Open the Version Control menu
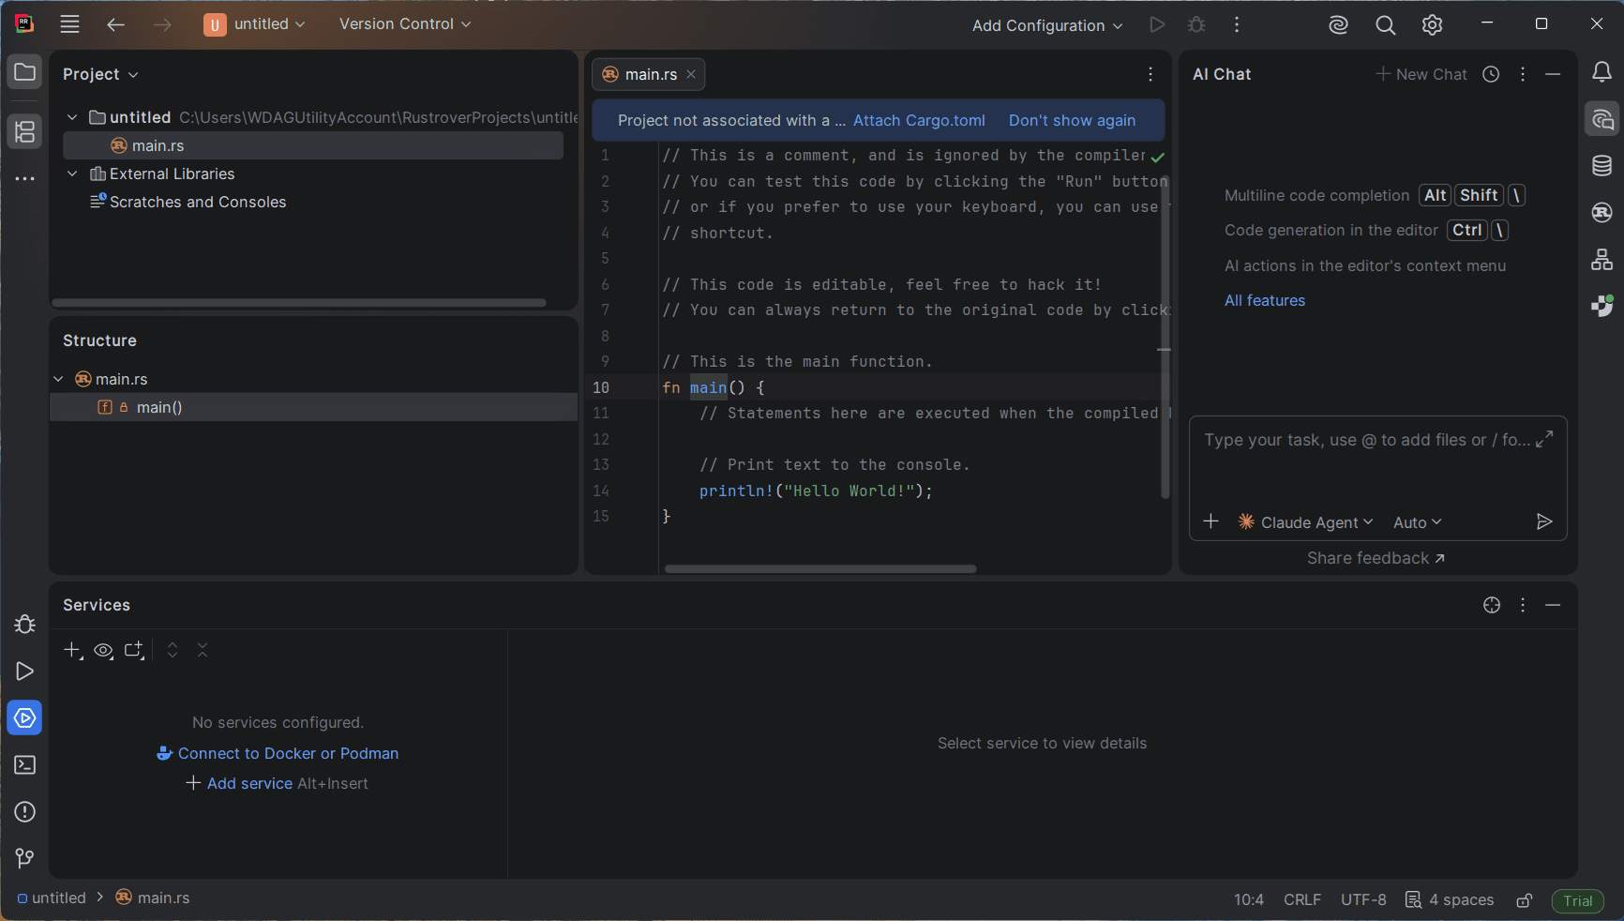 404,24
